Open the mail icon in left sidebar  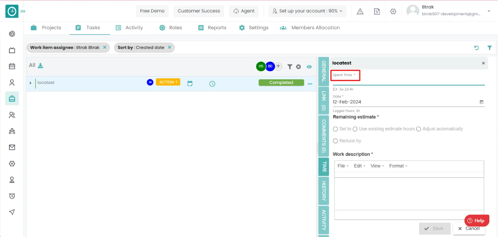[12, 147]
